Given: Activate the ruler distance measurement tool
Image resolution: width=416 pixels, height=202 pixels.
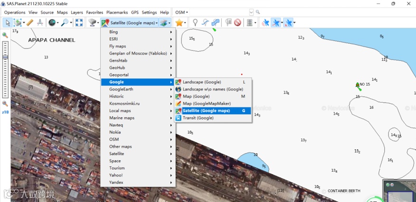Looking at the screenshot, I should (x=30, y=23).
